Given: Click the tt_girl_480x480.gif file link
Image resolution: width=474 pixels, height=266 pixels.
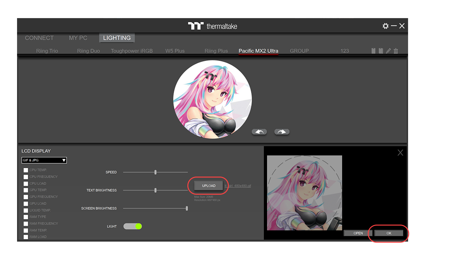Looking at the screenshot, I should pos(238,186).
